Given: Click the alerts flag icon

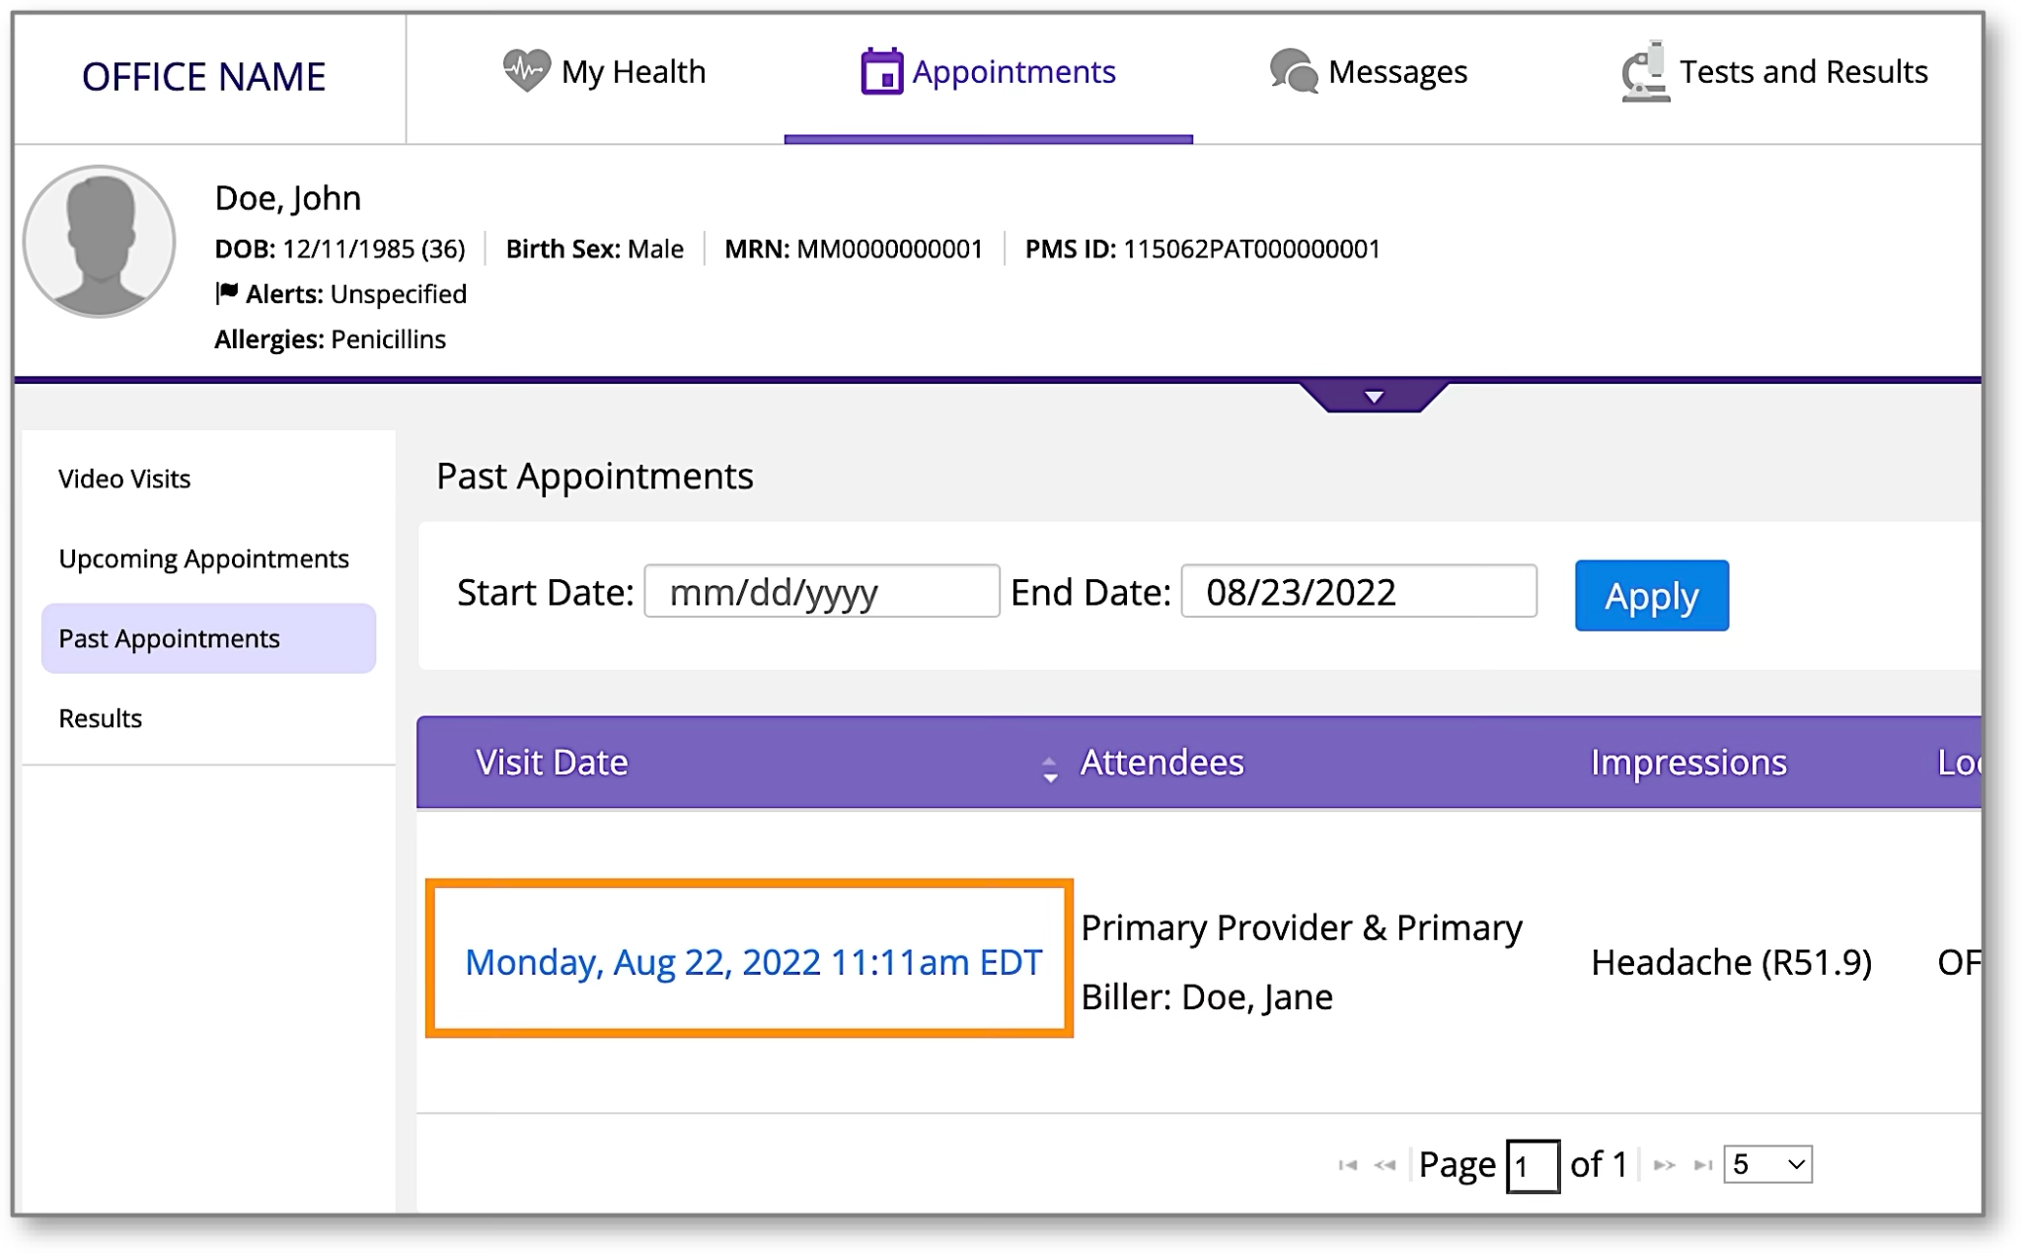Looking at the screenshot, I should tap(227, 293).
